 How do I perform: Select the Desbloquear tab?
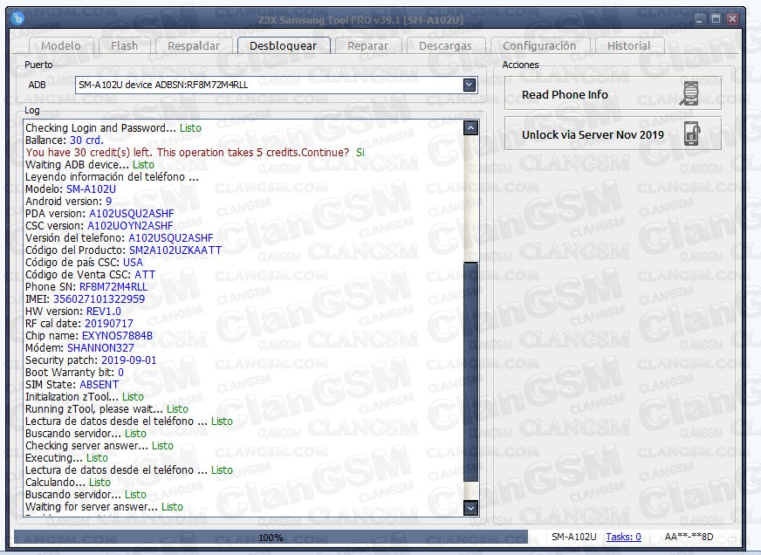[284, 45]
